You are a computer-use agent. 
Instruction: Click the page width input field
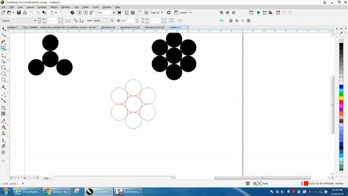tap(49, 20)
